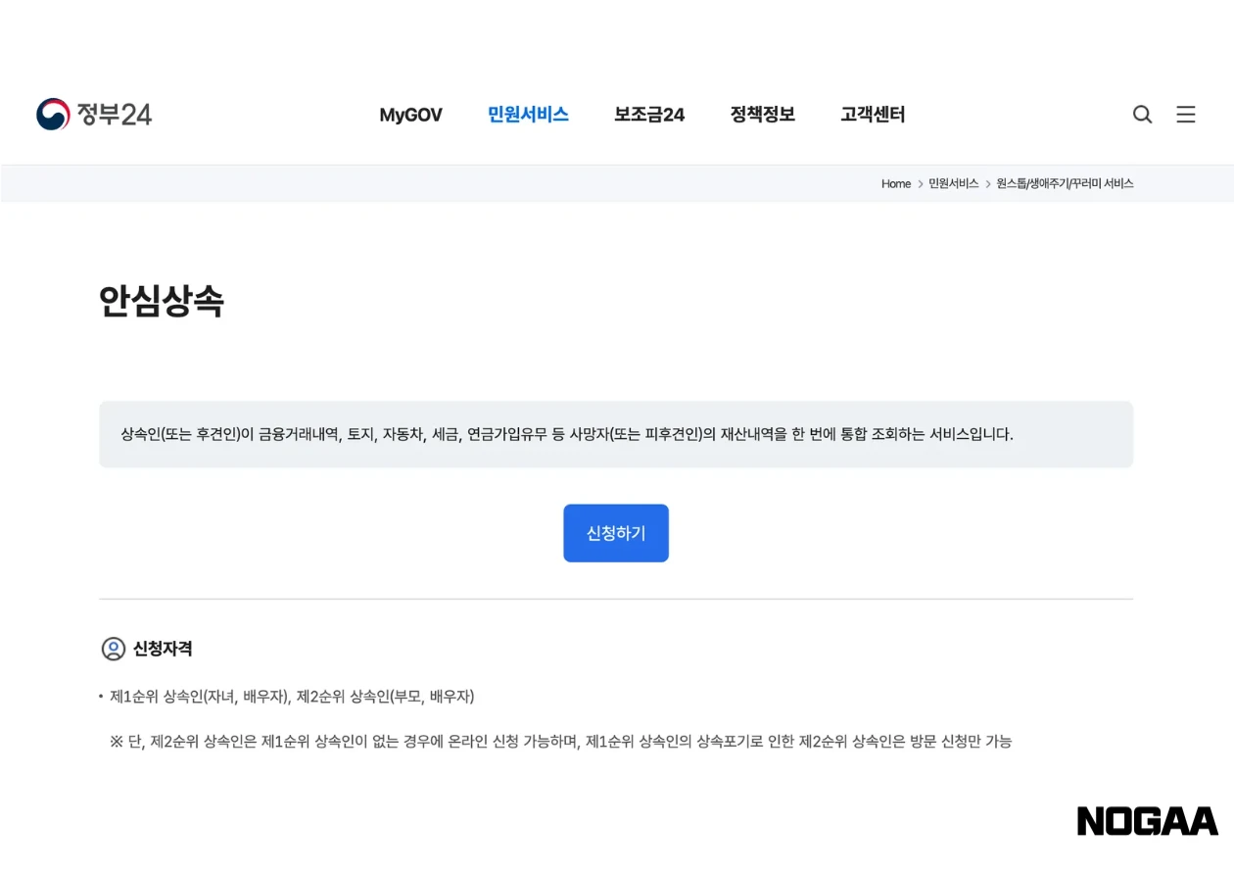Click the 신청자격 person icon
Image resolution: width=1234 pixels, height=873 pixels.
(115, 649)
